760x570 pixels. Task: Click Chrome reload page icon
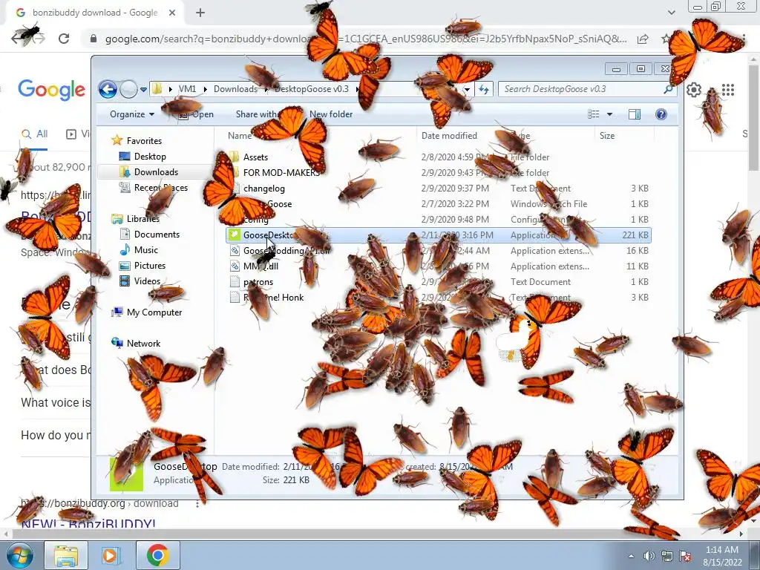64,39
